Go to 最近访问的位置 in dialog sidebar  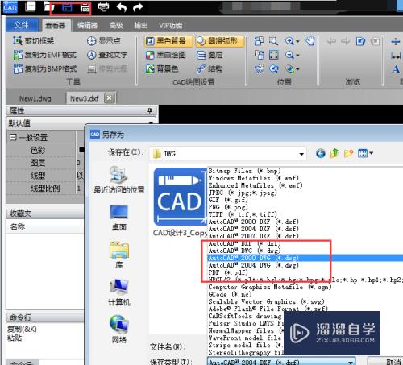119,180
